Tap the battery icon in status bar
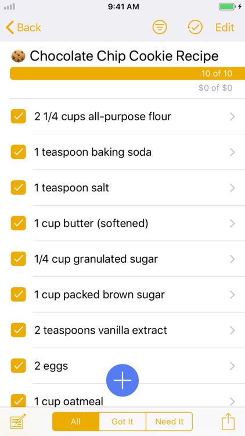Screen dimensions: 245x436 click(226, 6)
